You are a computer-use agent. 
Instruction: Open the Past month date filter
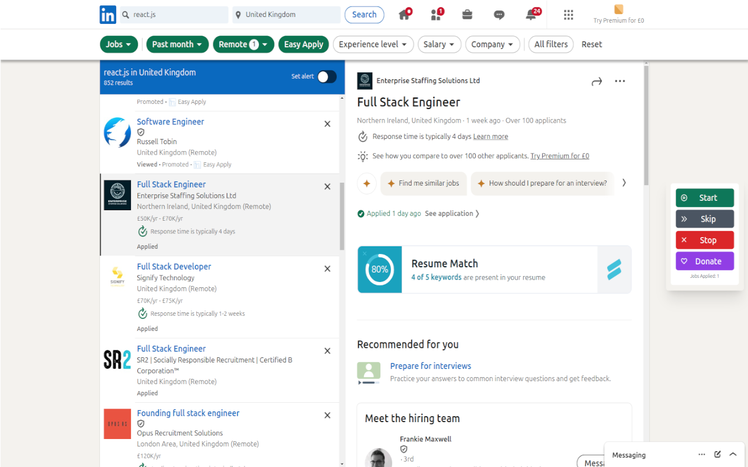(x=176, y=44)
